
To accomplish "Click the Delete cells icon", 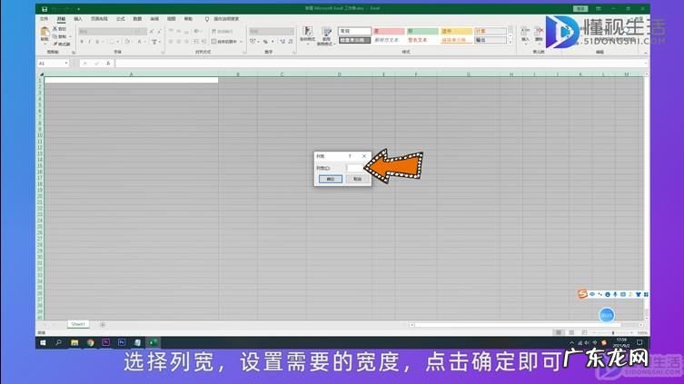I will pos(539,33).
